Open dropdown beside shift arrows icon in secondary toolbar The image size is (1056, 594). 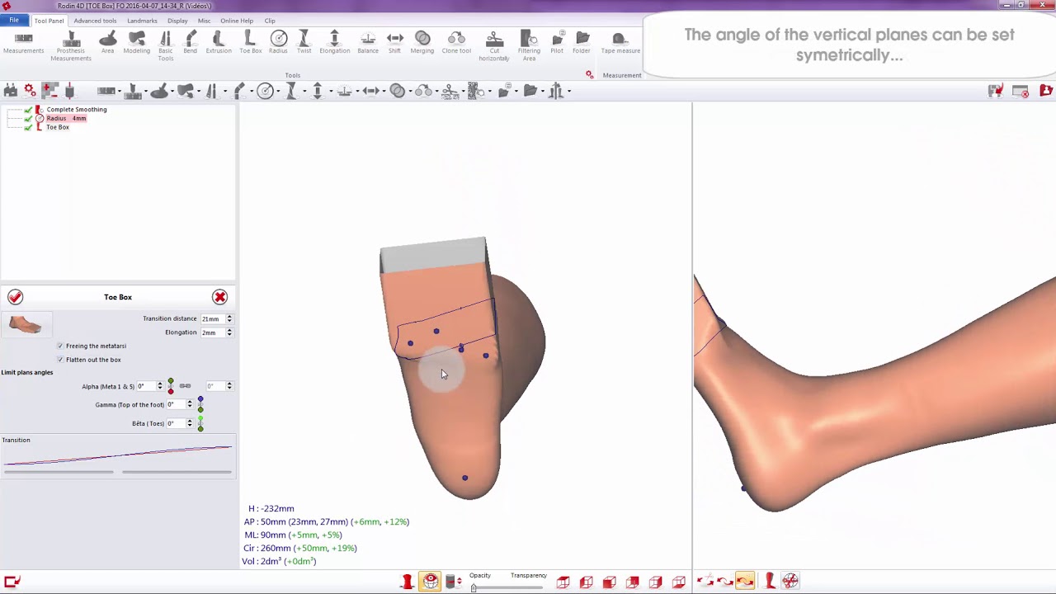click(x=385, y=92)
